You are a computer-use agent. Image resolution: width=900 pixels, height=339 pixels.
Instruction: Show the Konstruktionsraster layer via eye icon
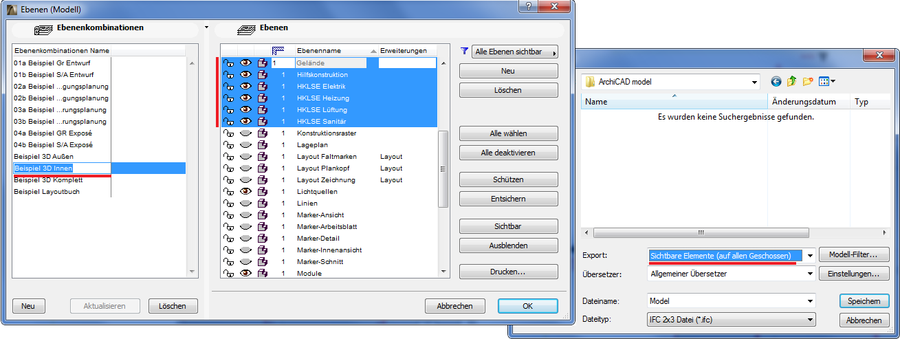click(x=245, y=133)
